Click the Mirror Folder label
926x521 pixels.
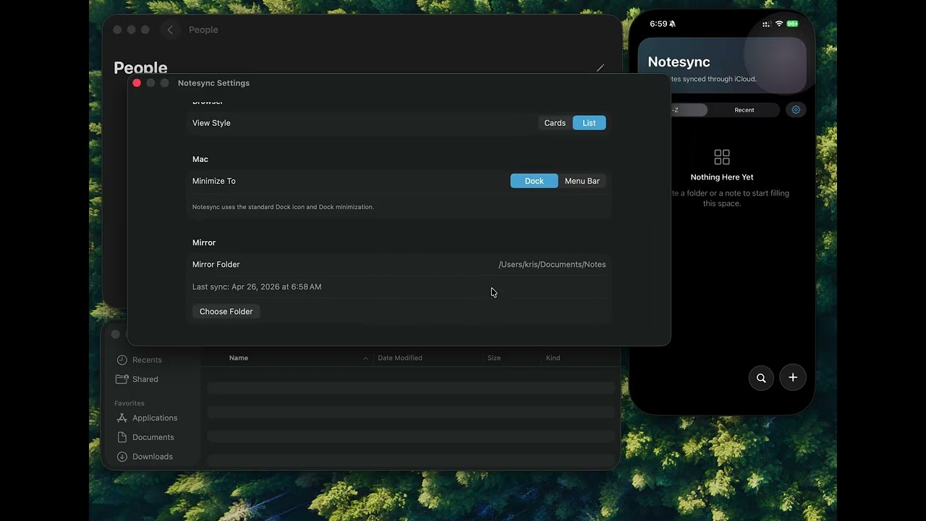216,265
